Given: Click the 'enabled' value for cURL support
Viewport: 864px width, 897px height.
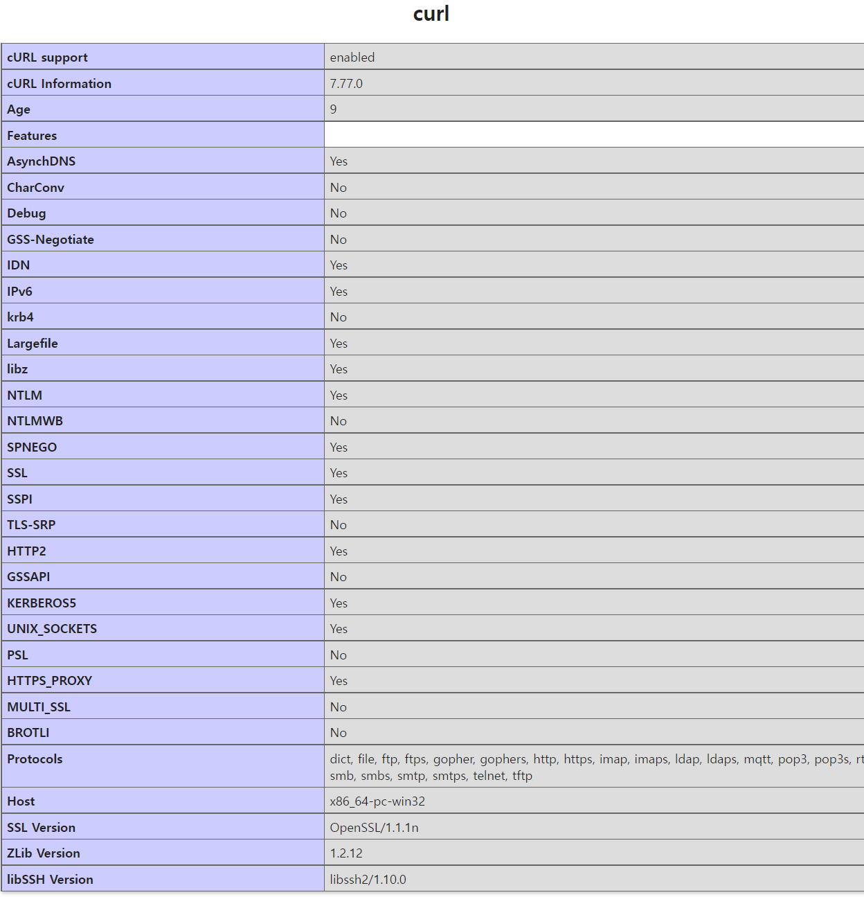Looking at the screenshot, I should 352,57.
